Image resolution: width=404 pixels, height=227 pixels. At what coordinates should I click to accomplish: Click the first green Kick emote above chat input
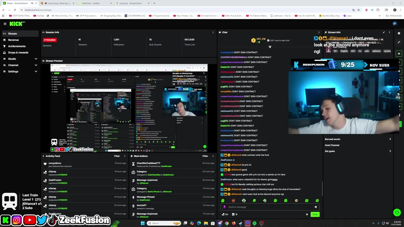pos(223,201)
